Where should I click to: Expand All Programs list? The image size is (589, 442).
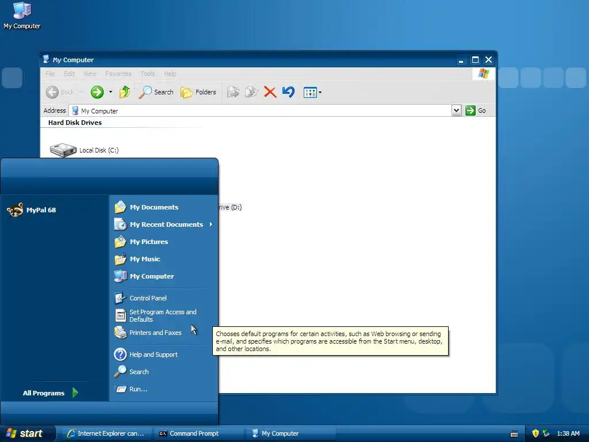51,393
